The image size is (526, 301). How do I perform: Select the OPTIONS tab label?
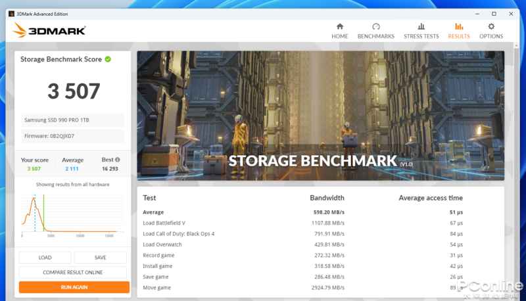click(x=491, y=36)
